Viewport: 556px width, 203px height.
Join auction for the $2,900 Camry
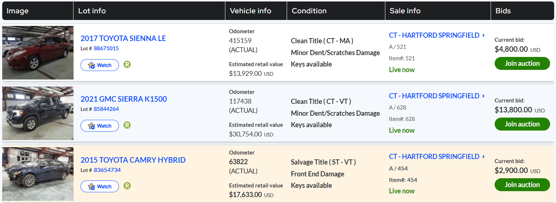click(522, 185)
